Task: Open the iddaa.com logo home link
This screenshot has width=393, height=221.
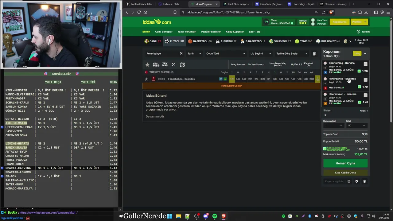Action: pos(157,22)
